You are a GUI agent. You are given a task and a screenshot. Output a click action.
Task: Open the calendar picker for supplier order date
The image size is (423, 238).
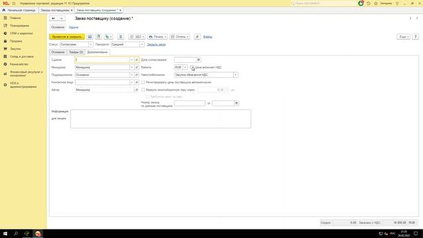click(237, 103)
